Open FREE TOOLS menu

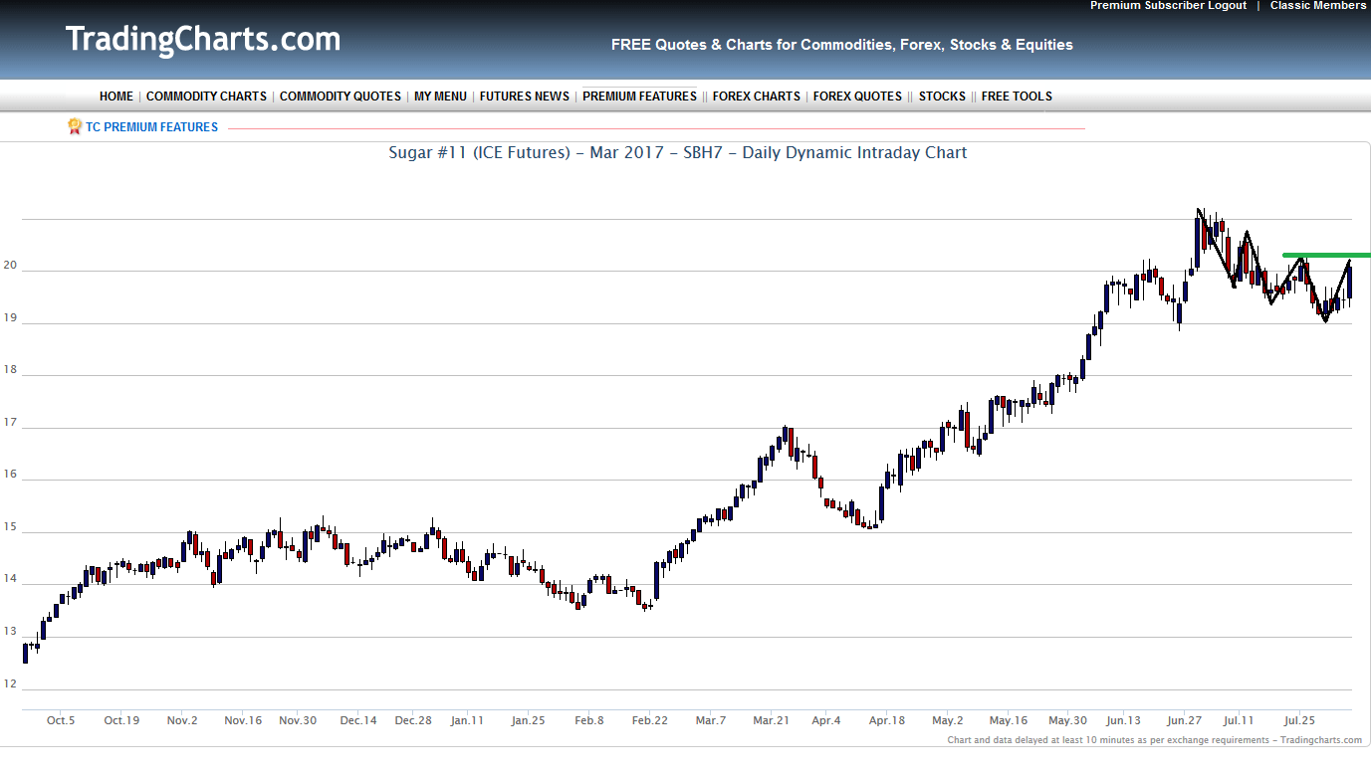pos(1017,97)
